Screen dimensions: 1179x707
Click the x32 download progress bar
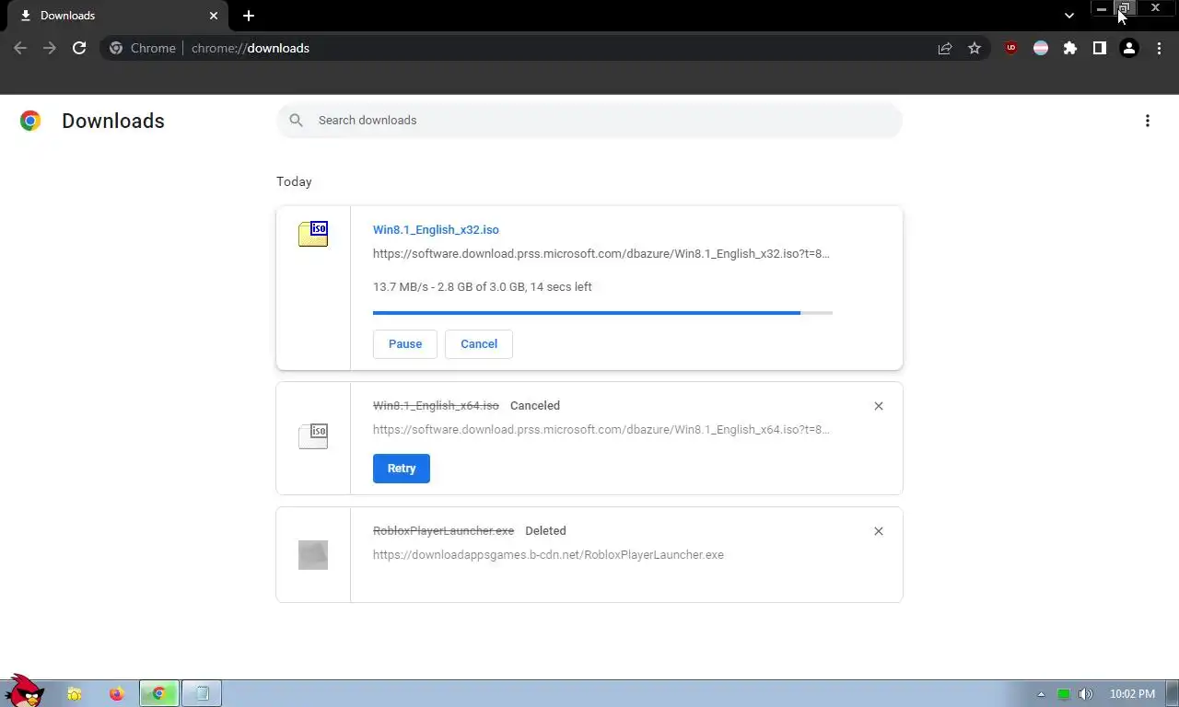coord(602,313)
